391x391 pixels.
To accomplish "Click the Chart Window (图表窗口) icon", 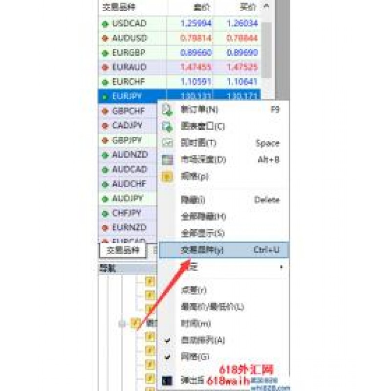I will (167, 127).
